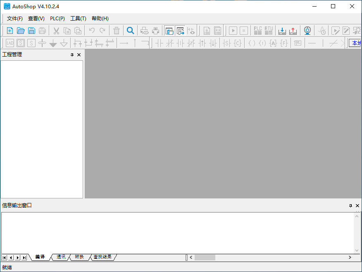Image resolution: width=362 pixels, height=272 pixels.
Task: Insert the step -|S|- instruction icon
Action: point(227,43)
